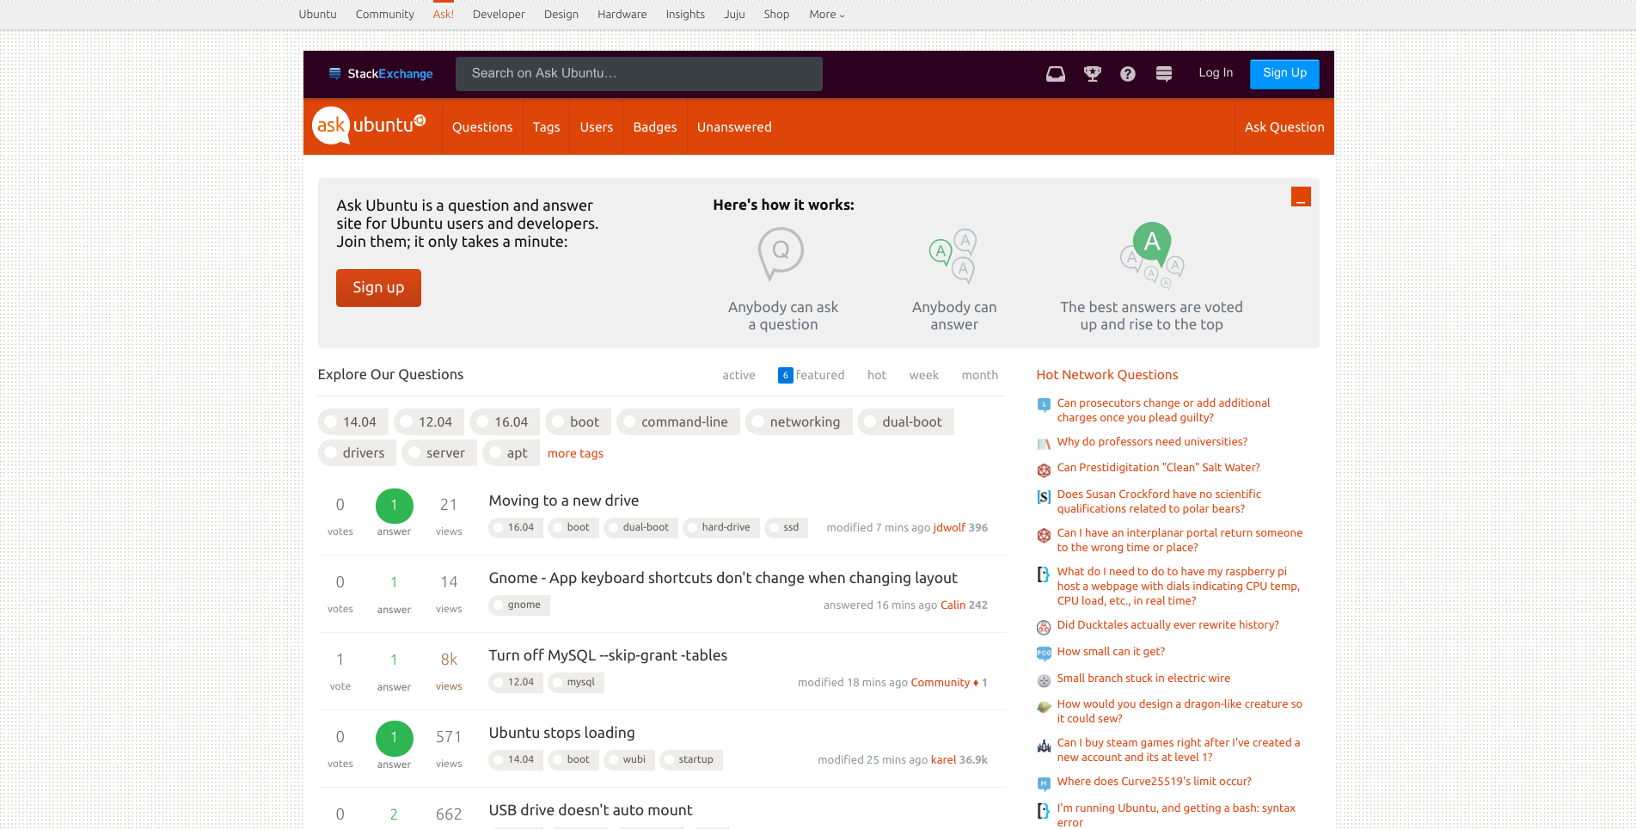Switch to the featured questions tab
Image resolution: width=1636 pixels, height=829 pixels.
coord(811,375)
